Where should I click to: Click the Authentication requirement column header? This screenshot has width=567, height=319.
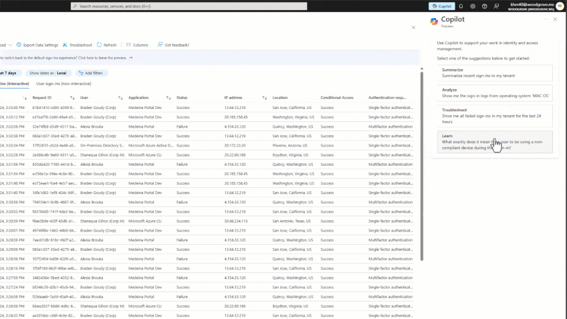387,98
